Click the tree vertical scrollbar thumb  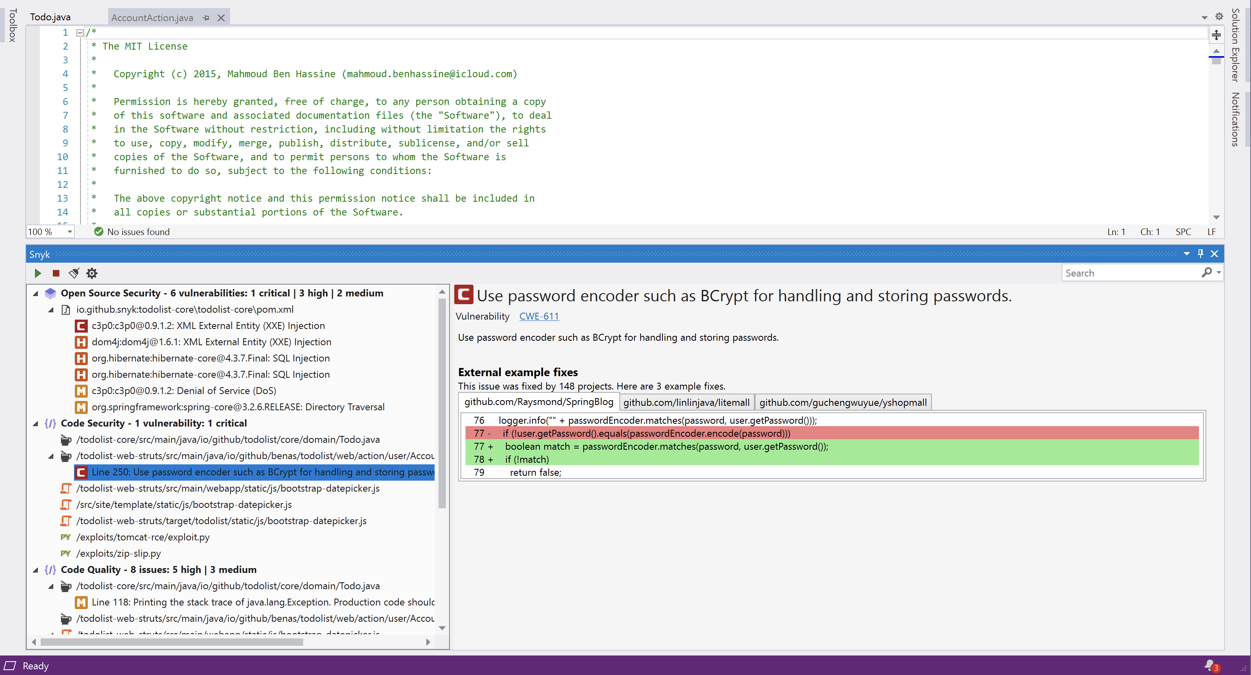(441, 403)
